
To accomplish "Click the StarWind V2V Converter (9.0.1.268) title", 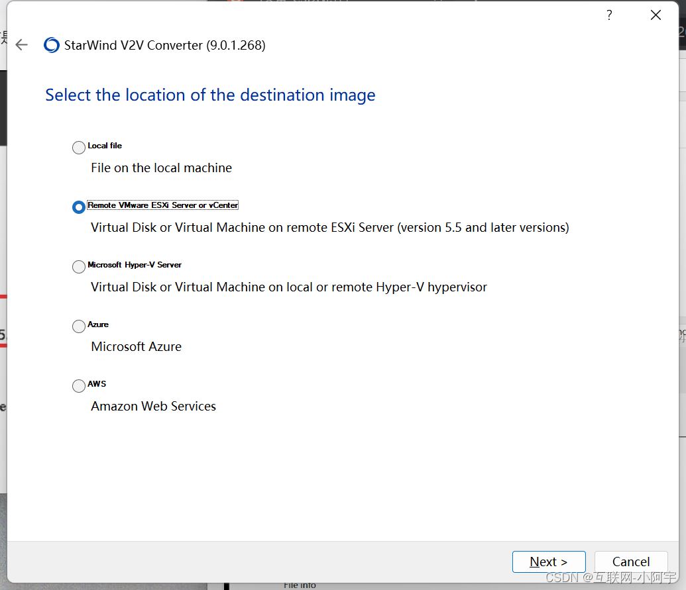I will pos(165,46).
